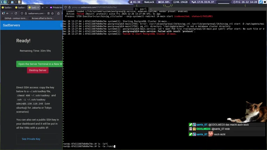The width and height of the screenshot is (267, 150).
Task: Click lock icon in proxy-us window address bar
Action: click(x=70, y=7)
